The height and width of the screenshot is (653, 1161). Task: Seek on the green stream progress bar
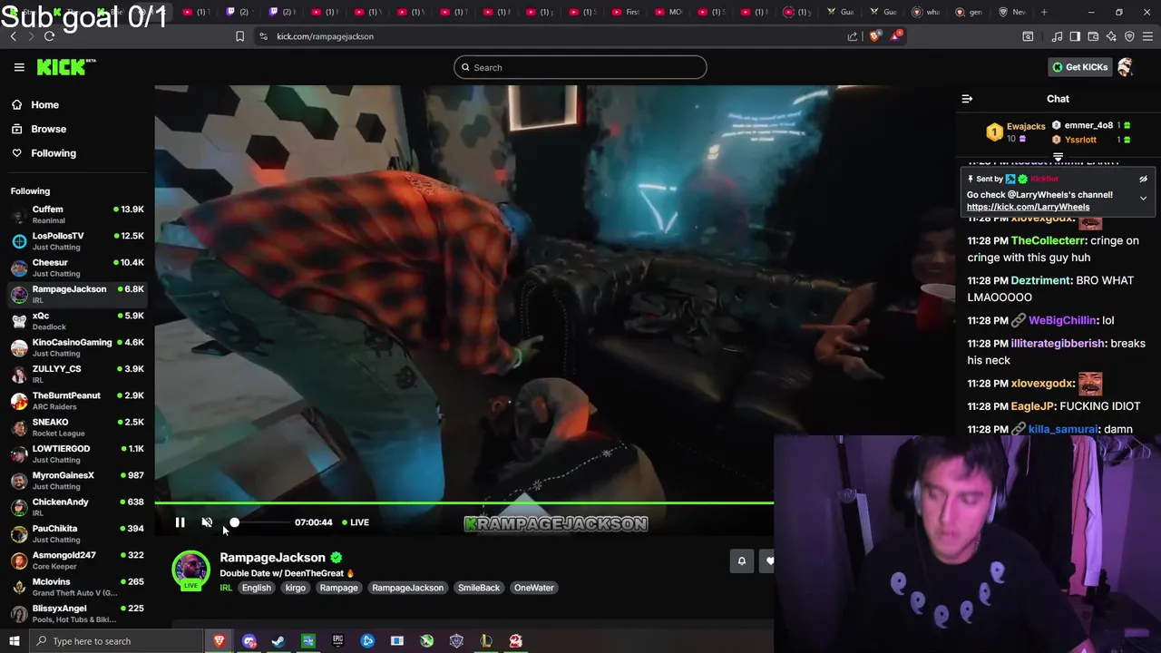(463, 502)
